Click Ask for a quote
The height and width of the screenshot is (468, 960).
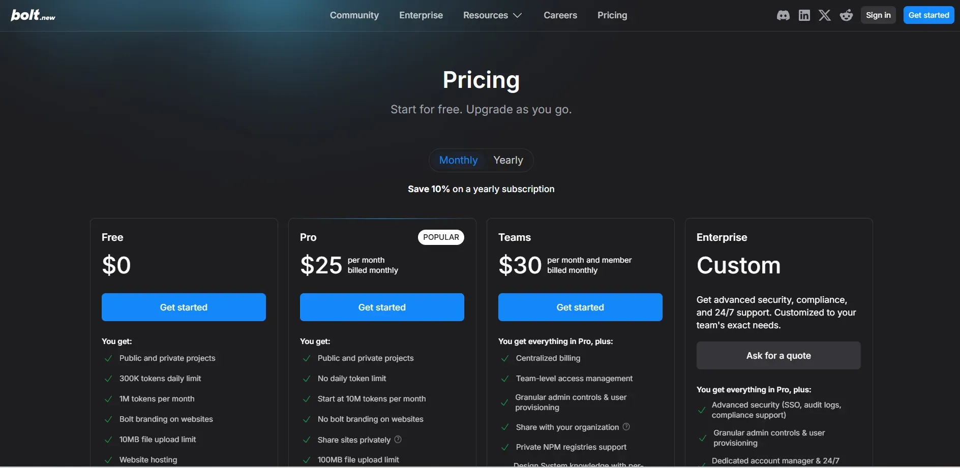tap(778, 355)
